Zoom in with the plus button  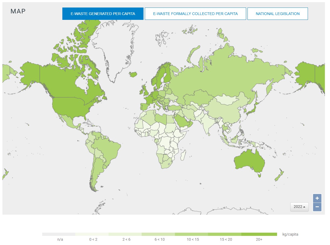point(317,198)
